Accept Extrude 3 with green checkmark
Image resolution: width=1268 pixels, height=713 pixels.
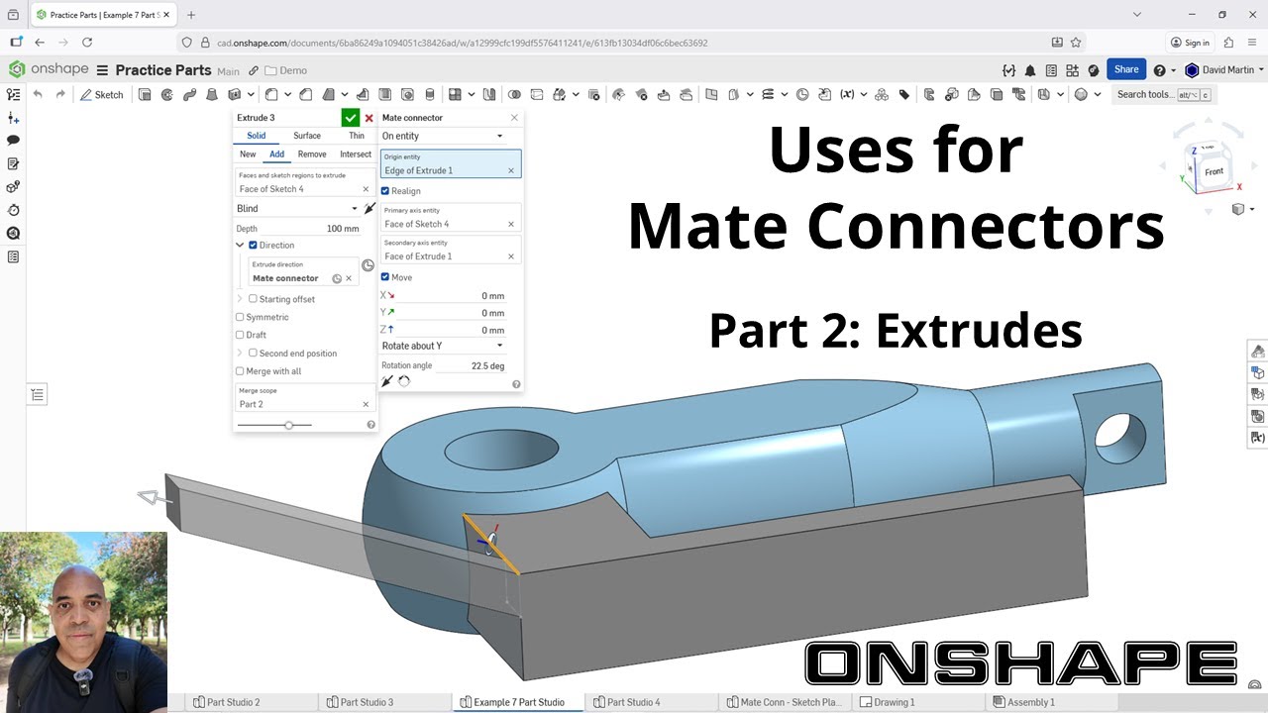(351, 118)
